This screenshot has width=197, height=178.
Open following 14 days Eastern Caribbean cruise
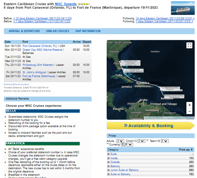(x=165, y=19)
